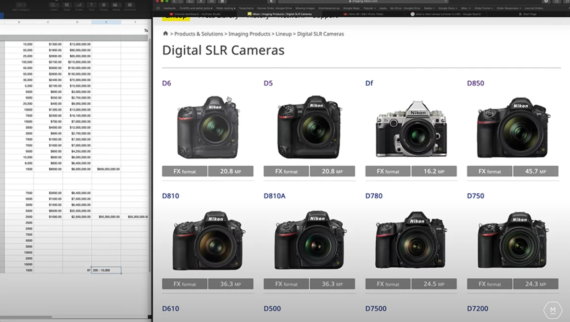This screenshot has width=570, height=322.
Task: Open the Hootsuite bookmark
Action: 169,8
